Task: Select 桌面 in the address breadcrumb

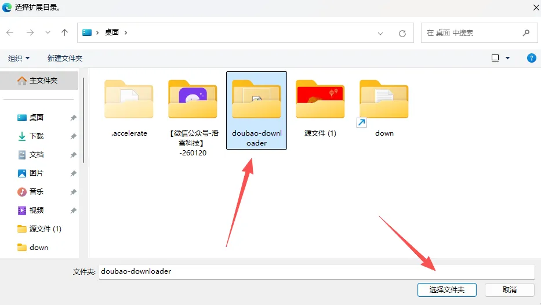Action: coord(112,32)
